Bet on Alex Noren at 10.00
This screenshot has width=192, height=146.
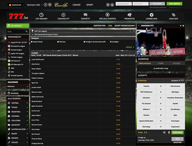[x=118, y=64]
